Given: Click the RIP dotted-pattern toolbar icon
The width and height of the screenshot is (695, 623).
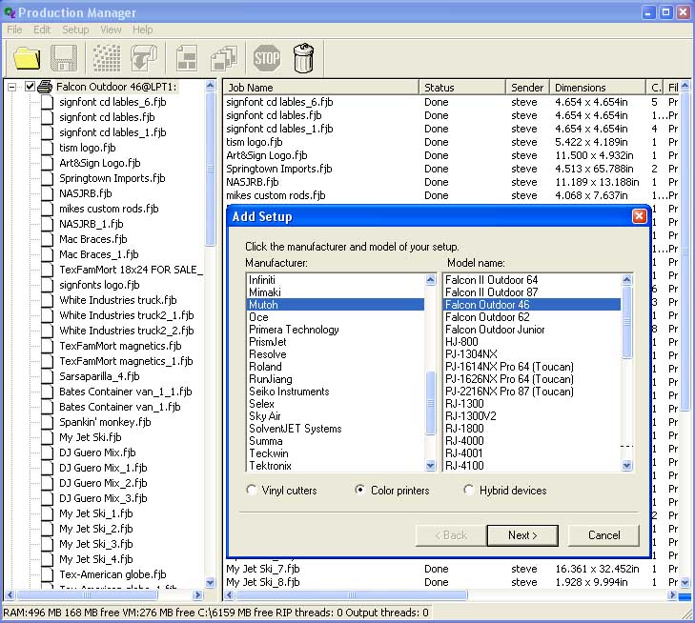Looking at the screenshot, I should pos(107,58).
